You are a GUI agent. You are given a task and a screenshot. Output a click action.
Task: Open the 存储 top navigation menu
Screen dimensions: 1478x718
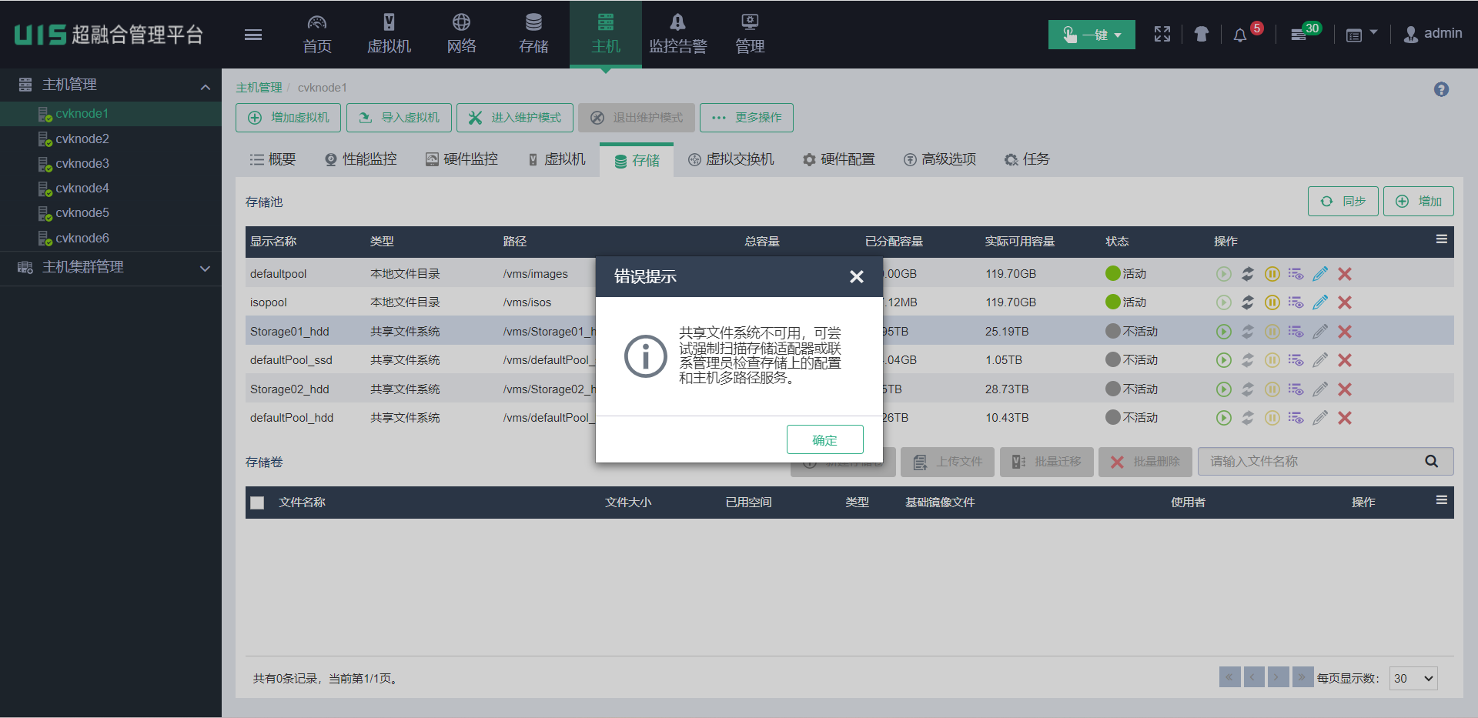[533, 35]
